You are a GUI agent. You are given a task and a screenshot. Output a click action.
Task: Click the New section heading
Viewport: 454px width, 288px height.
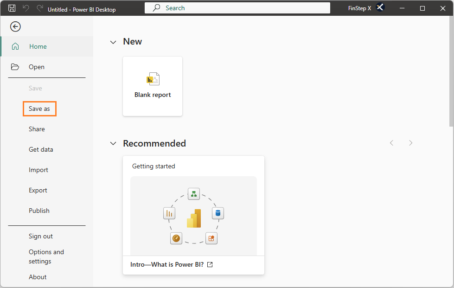click(133, 42)
